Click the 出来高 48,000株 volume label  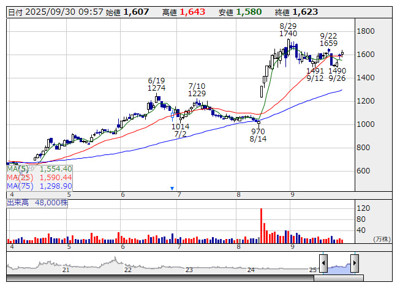pos(37,203)
